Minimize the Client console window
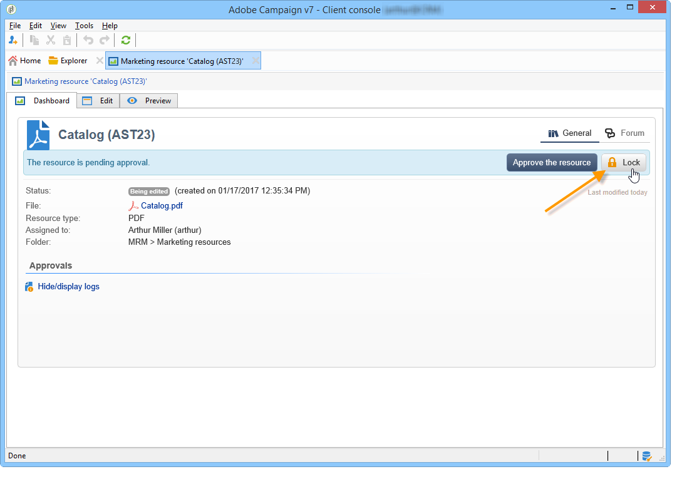Screen dimensions: 682x484 613,8
